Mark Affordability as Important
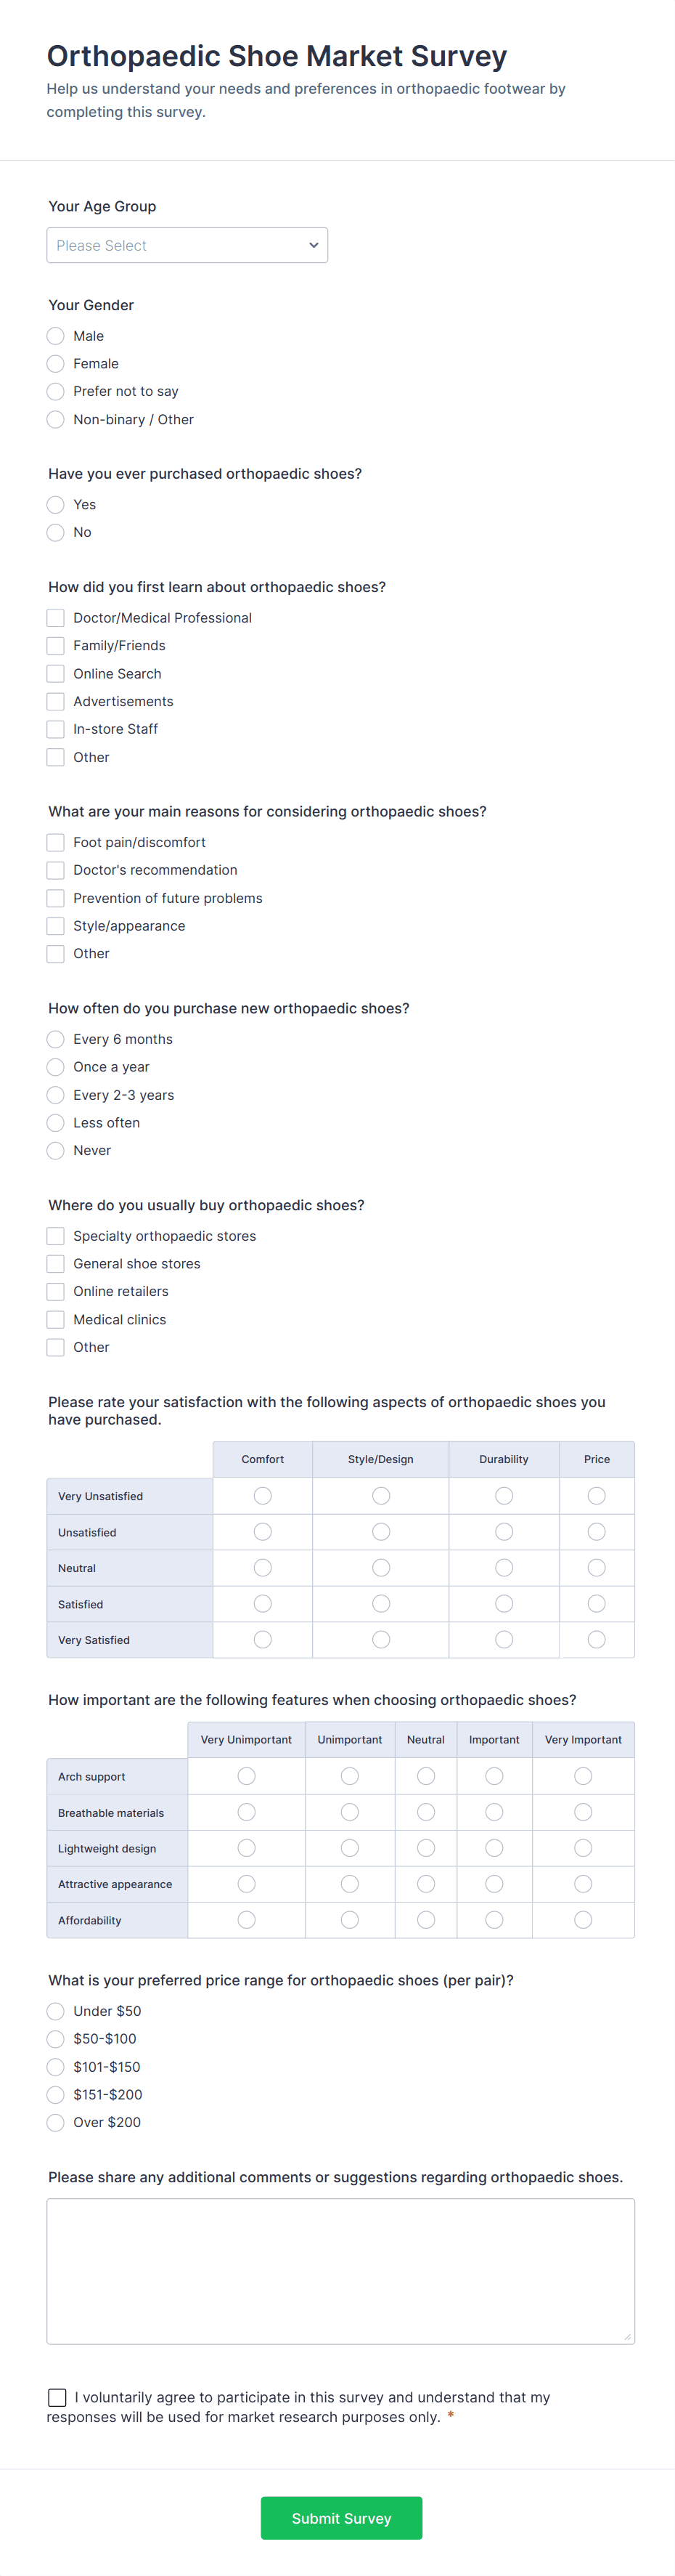 coord(494,1919)
